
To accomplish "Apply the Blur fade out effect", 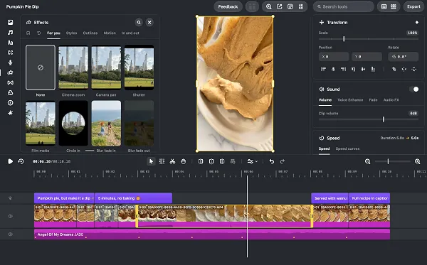I will pos(139,123).
